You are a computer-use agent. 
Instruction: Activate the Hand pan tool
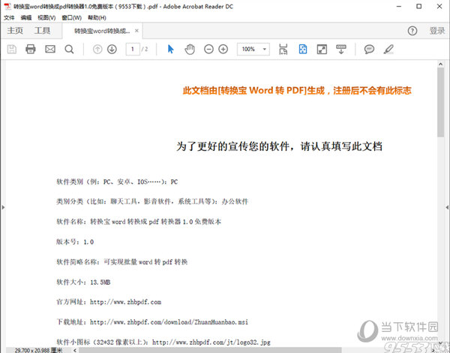point(190,49)
